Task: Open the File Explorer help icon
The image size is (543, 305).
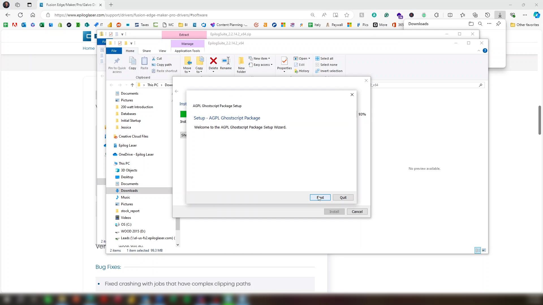Action: click(x=485, y=51)
